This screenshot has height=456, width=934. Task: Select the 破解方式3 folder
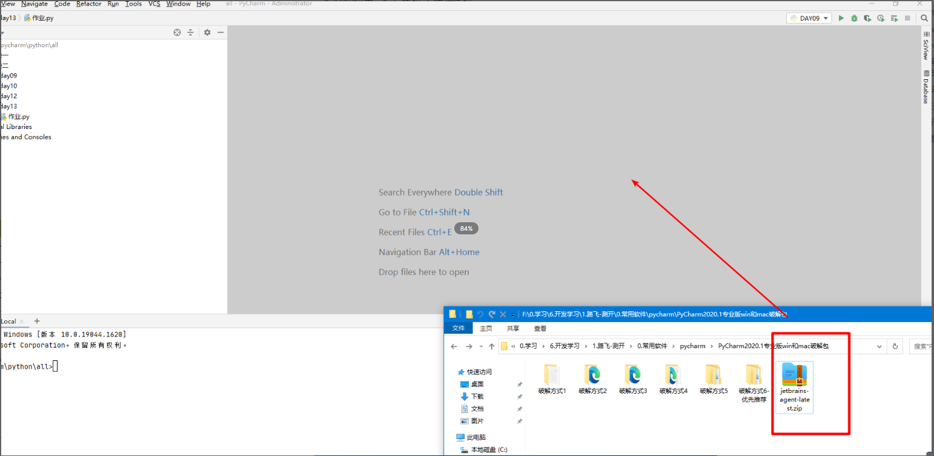pyautogui.click(x=633, y=380)
